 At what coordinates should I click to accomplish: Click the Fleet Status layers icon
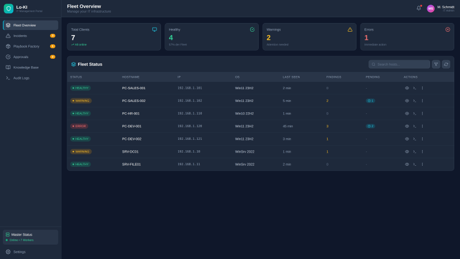(74, 64)
